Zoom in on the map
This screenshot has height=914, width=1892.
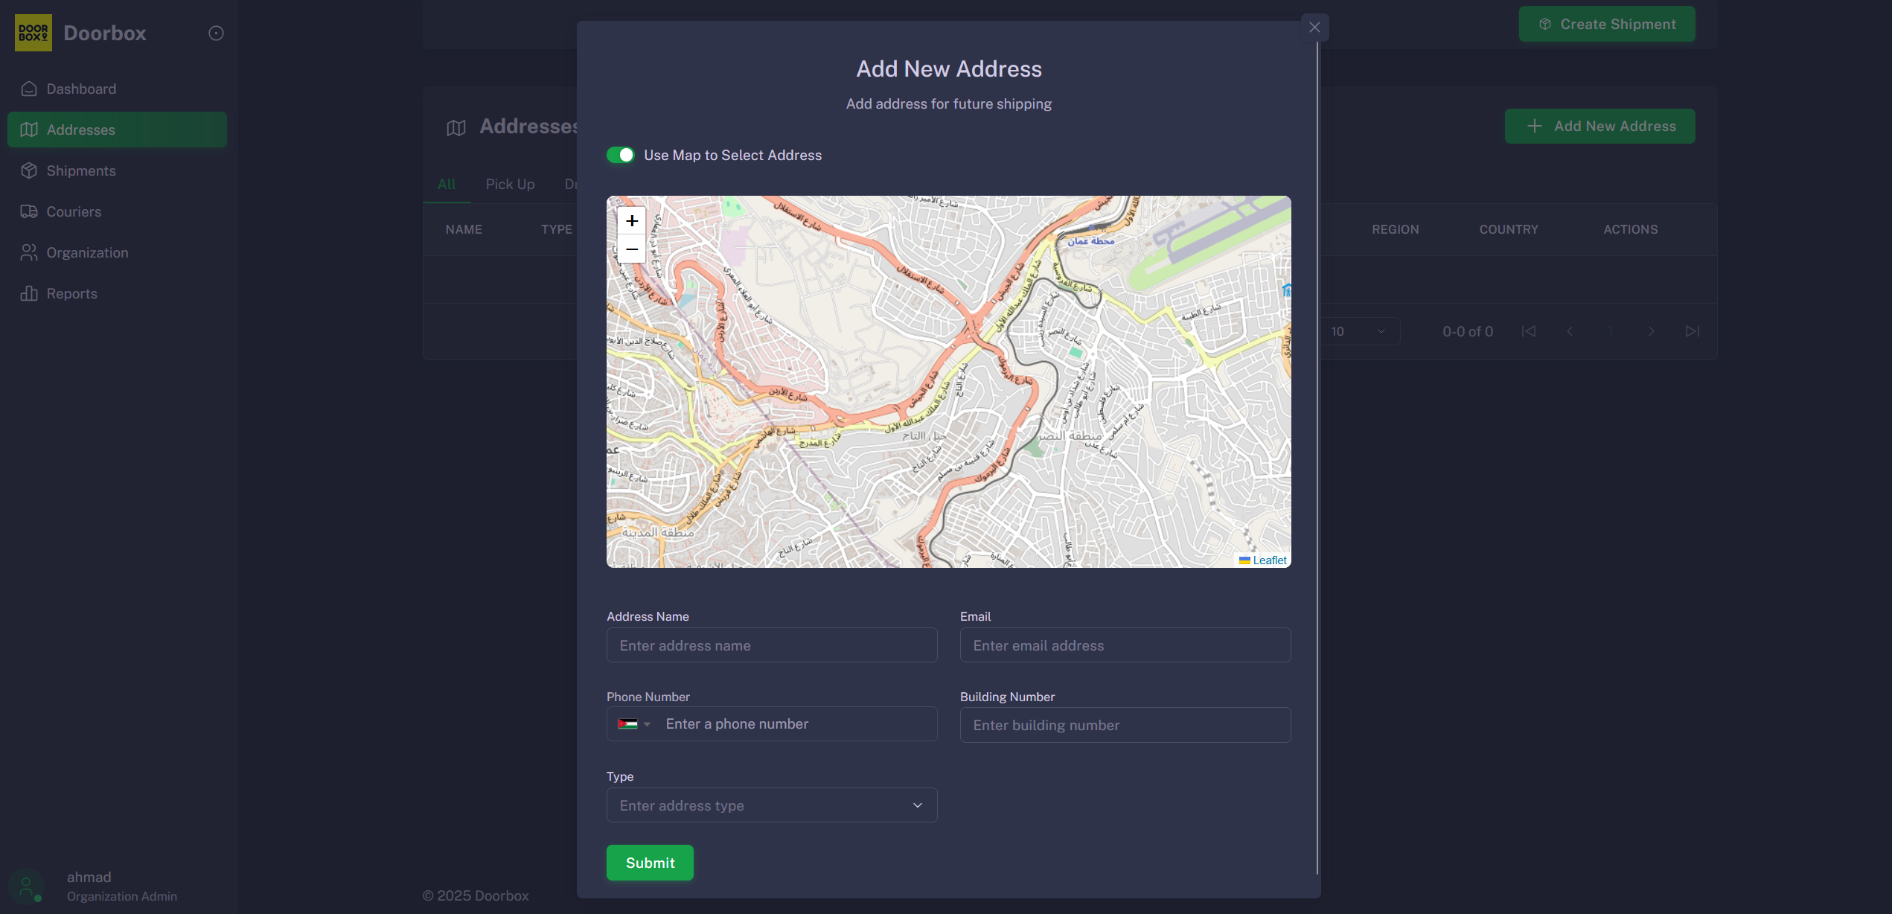click(631, 221)
